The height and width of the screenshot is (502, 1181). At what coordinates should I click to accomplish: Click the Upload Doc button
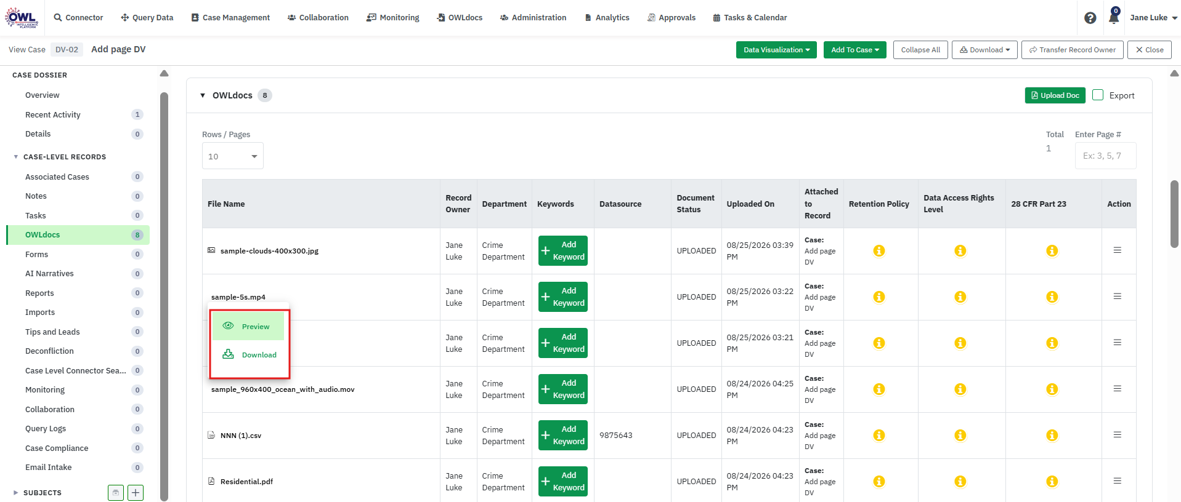pyautogui.click(x=1055, y=95)
